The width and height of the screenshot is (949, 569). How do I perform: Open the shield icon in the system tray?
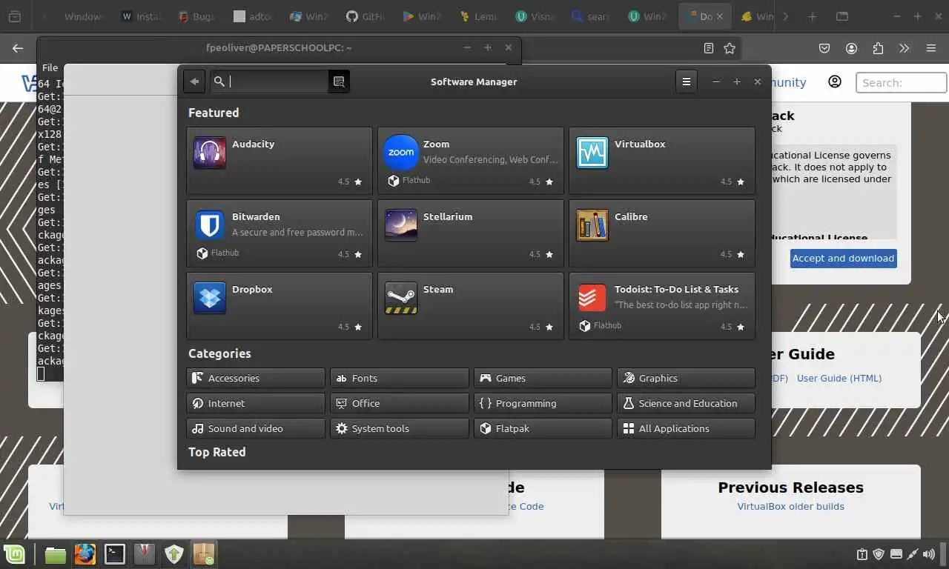click(x=879, y=554)
